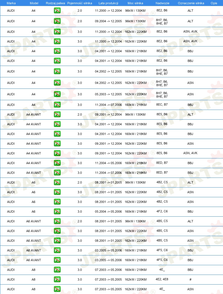Image resolution: width=223 pixels, height=294 pixels.
Task: Click 'ASN, AVK' in the A4 AVANT row
Action: [190, 153]
